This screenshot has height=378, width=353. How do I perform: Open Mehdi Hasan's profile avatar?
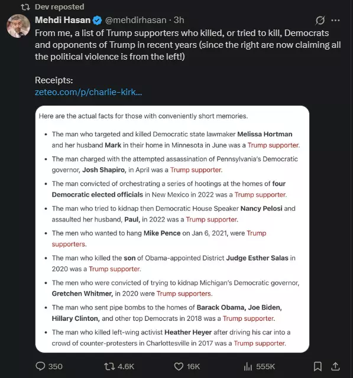pyautogui.click(x=18, y=26)
